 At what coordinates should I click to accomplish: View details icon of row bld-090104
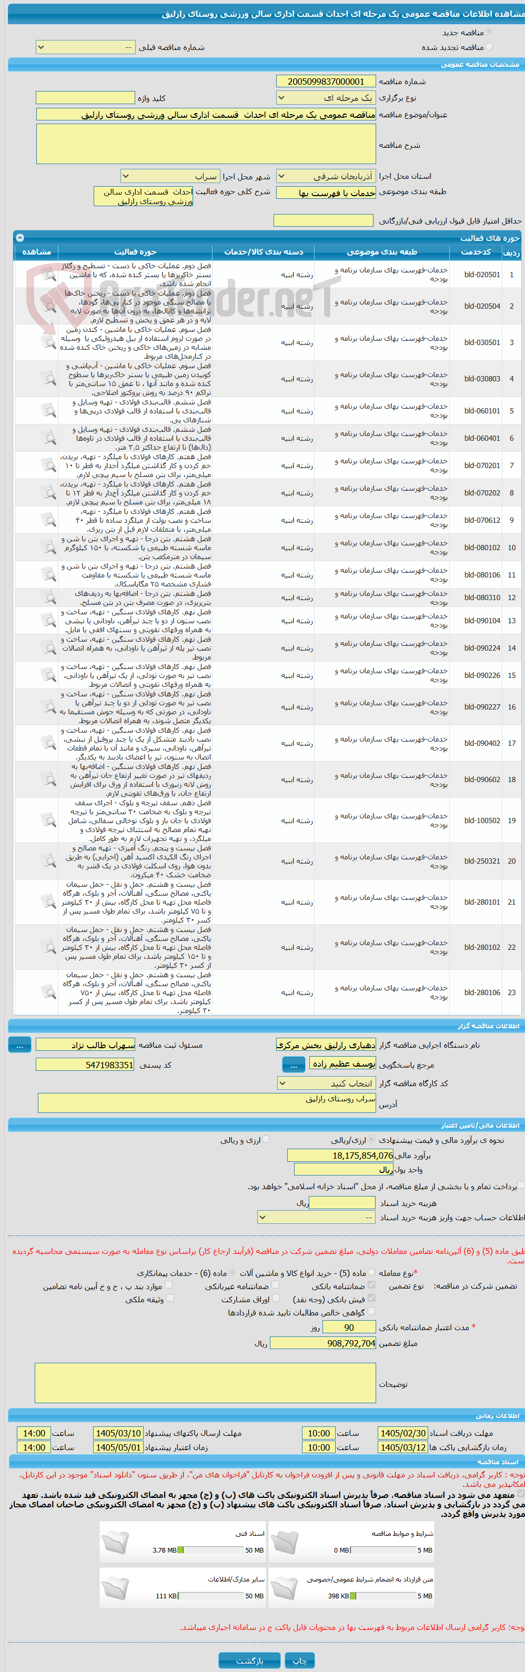click(x=48, y=621)
